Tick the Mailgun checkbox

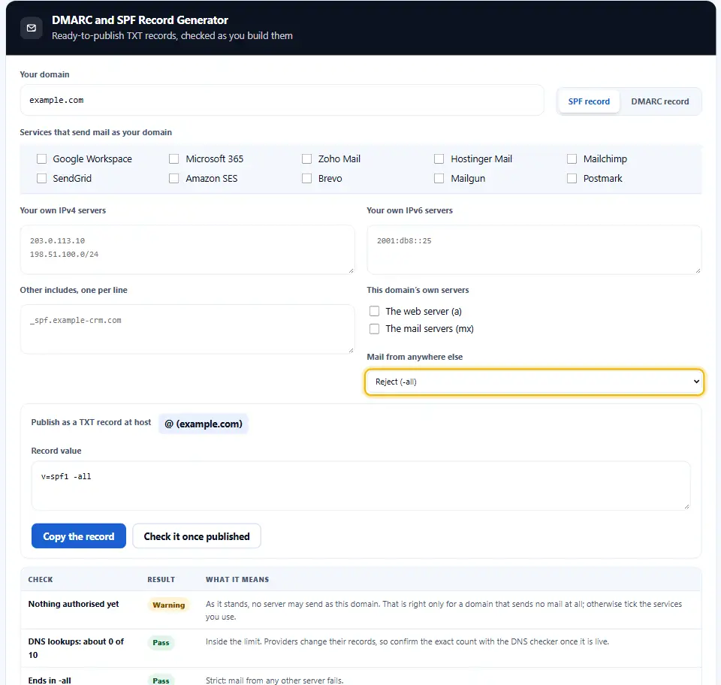[x=439, y=178]
